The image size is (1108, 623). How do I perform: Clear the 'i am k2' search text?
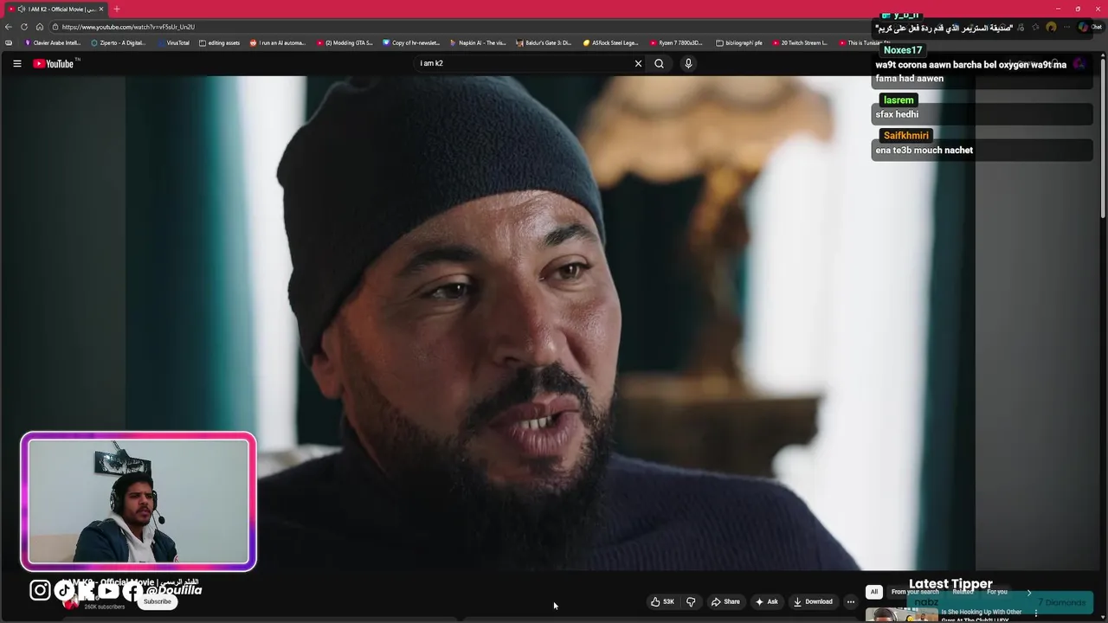tap(638, 63)
